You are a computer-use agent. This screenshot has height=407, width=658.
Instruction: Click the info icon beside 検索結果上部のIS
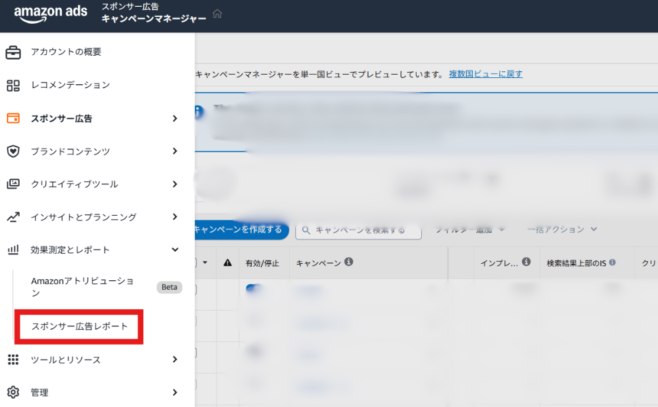click(613, 263)
